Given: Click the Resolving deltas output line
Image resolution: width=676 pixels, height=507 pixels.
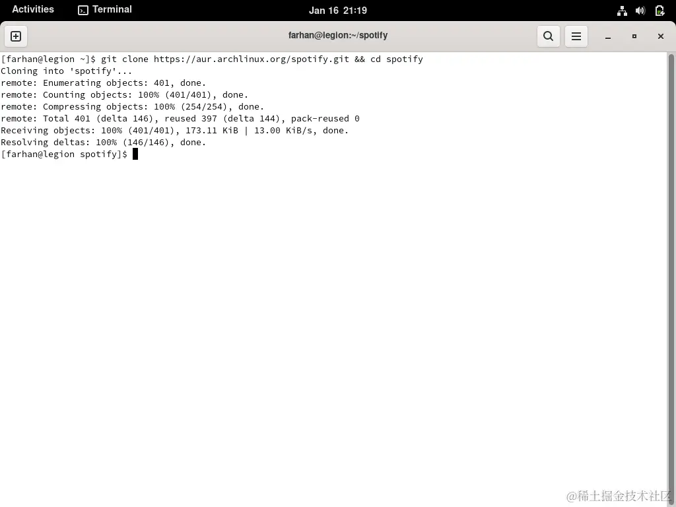Looking at the screenshot, I should (x=102, y=142).
